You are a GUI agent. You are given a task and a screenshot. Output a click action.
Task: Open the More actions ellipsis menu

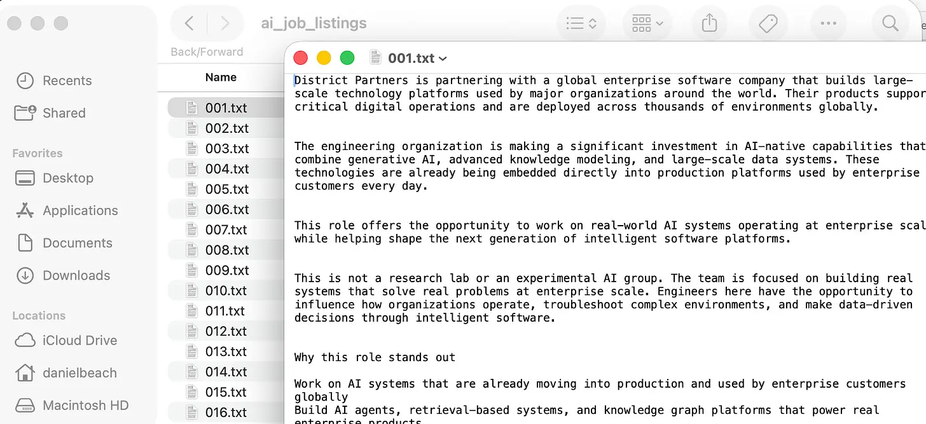(828, 24)
